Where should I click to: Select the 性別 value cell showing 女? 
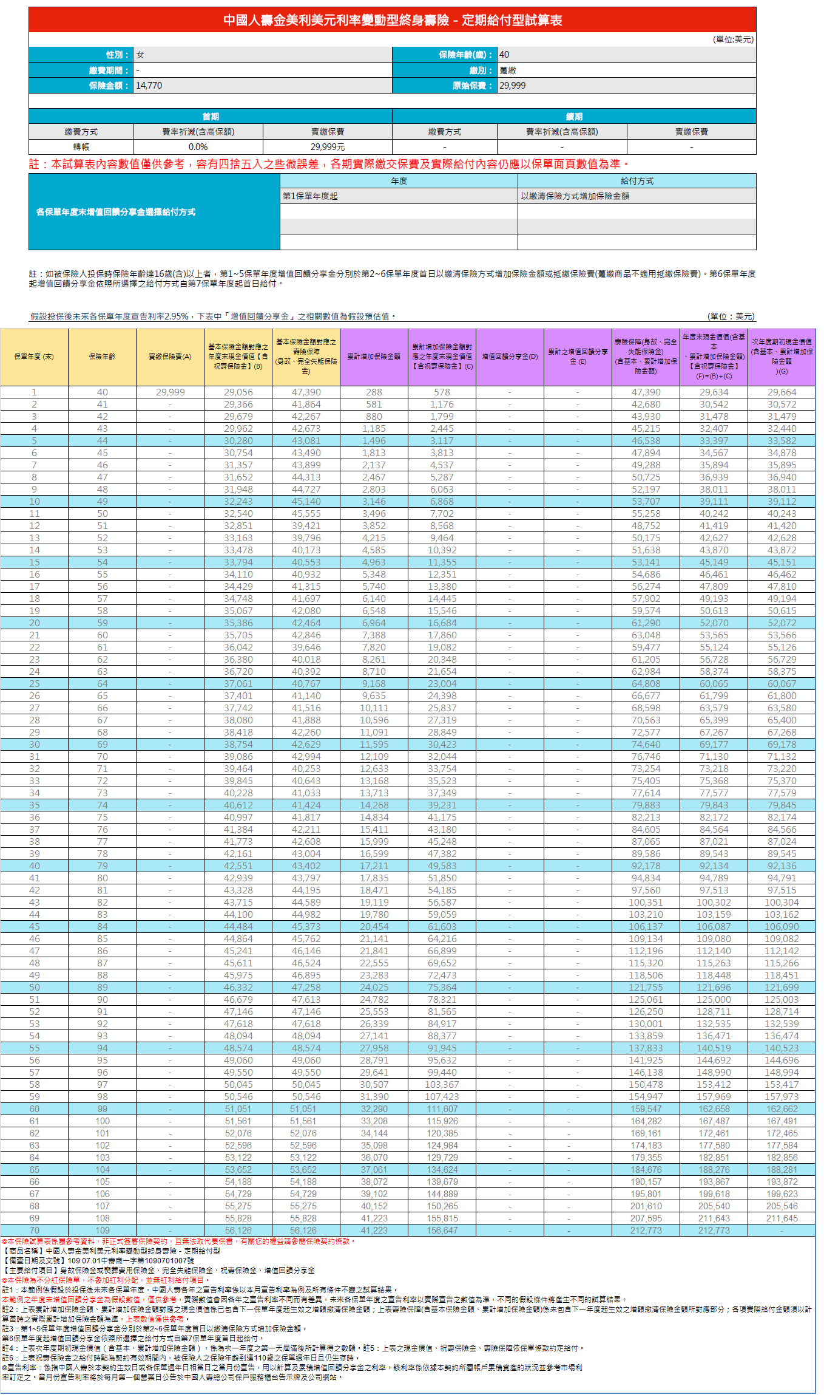click(262, 55)
